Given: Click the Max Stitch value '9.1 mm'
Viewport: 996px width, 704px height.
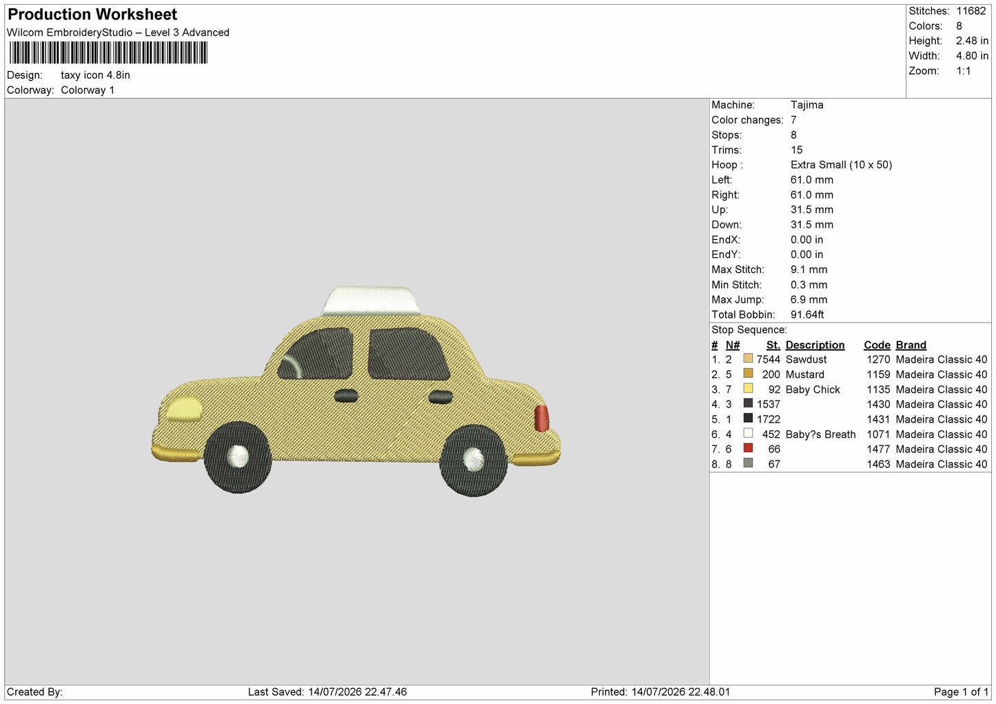Looking at the screenshot, I should tap(809, 270).
